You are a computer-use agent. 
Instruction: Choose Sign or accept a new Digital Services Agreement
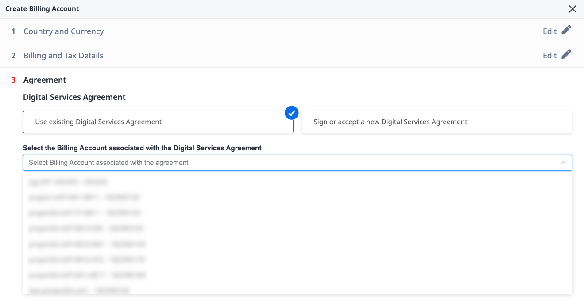437,122
